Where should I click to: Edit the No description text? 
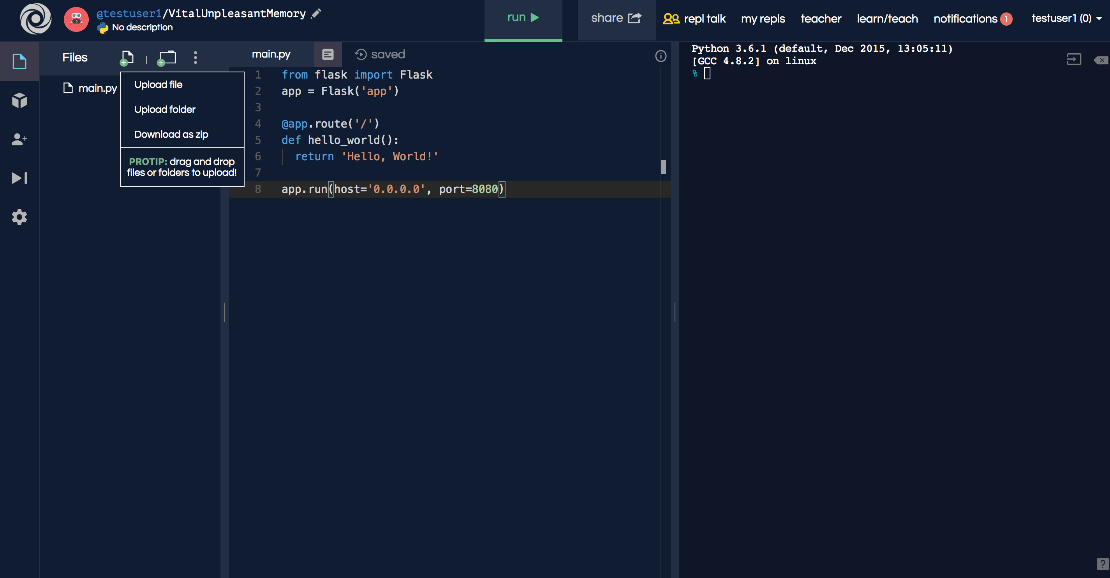tap(142, 27)
